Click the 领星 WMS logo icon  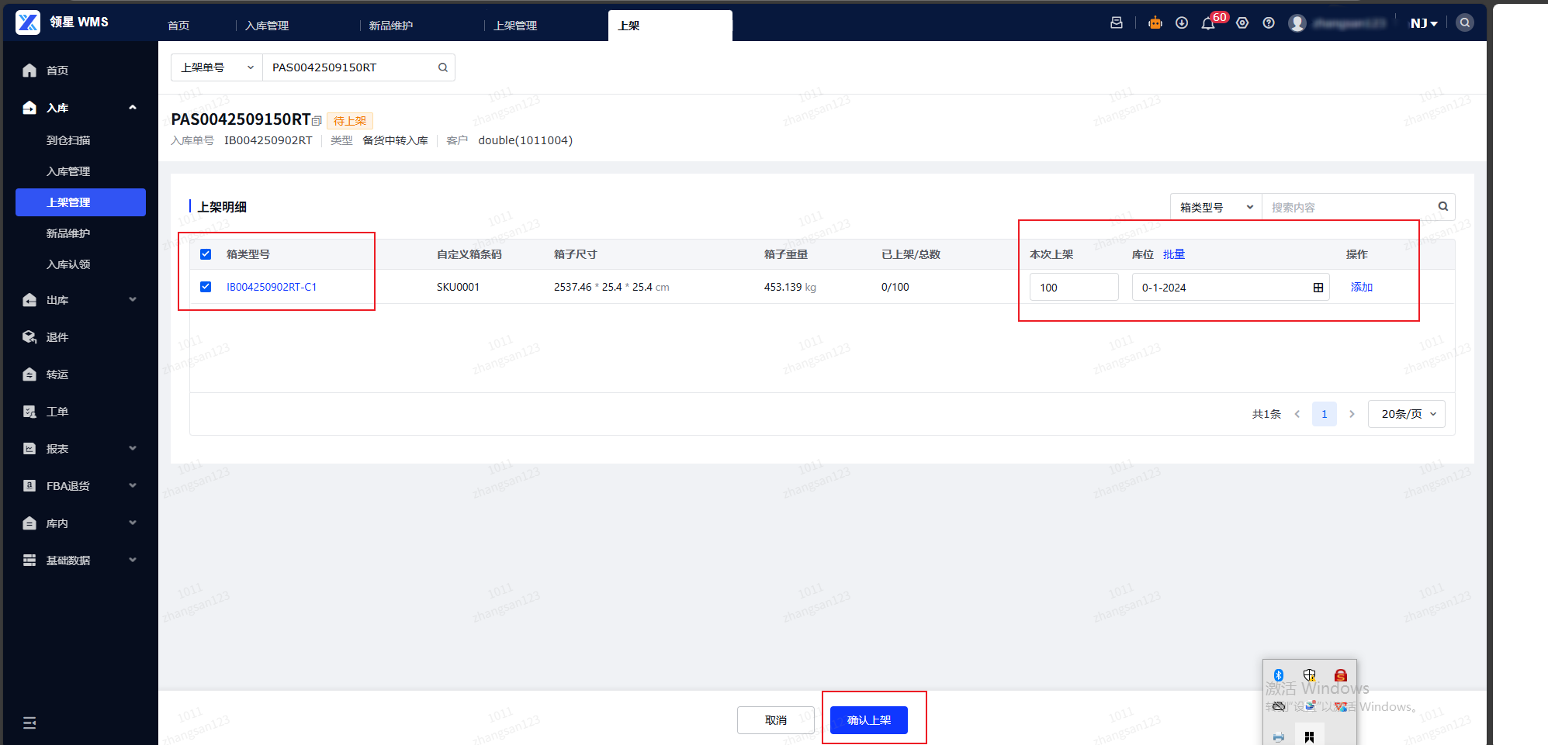tap(28, 22)
